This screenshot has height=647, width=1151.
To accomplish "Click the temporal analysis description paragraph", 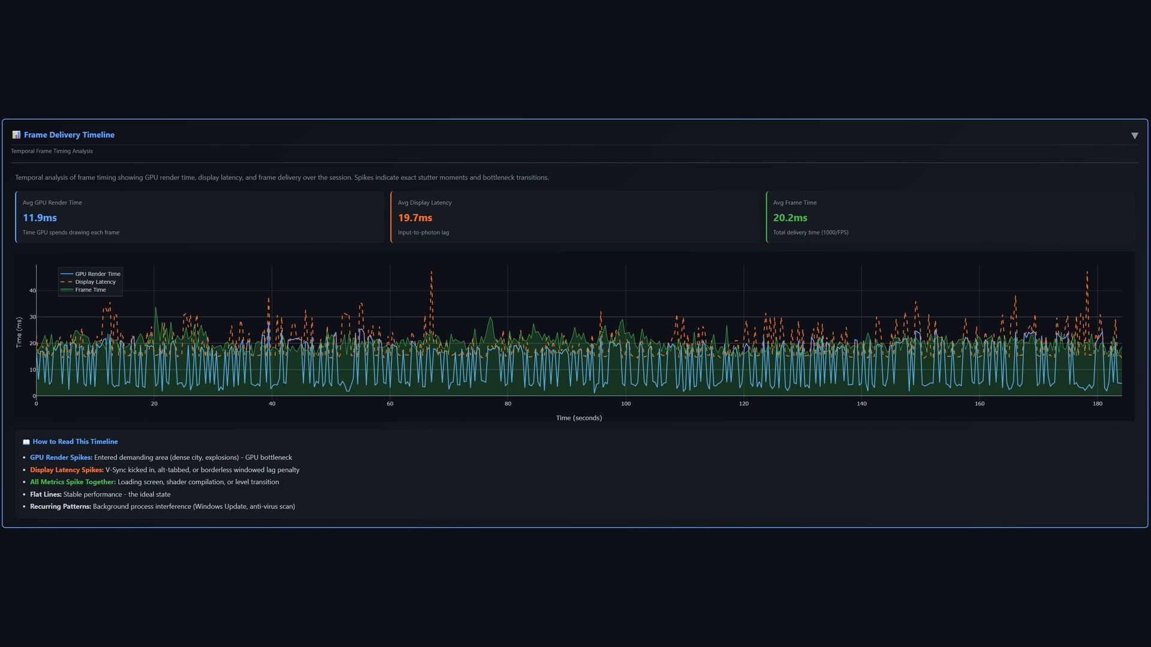I will (x=282, y=177).
